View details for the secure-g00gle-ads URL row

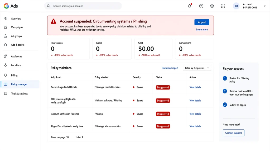click(195, 101)
